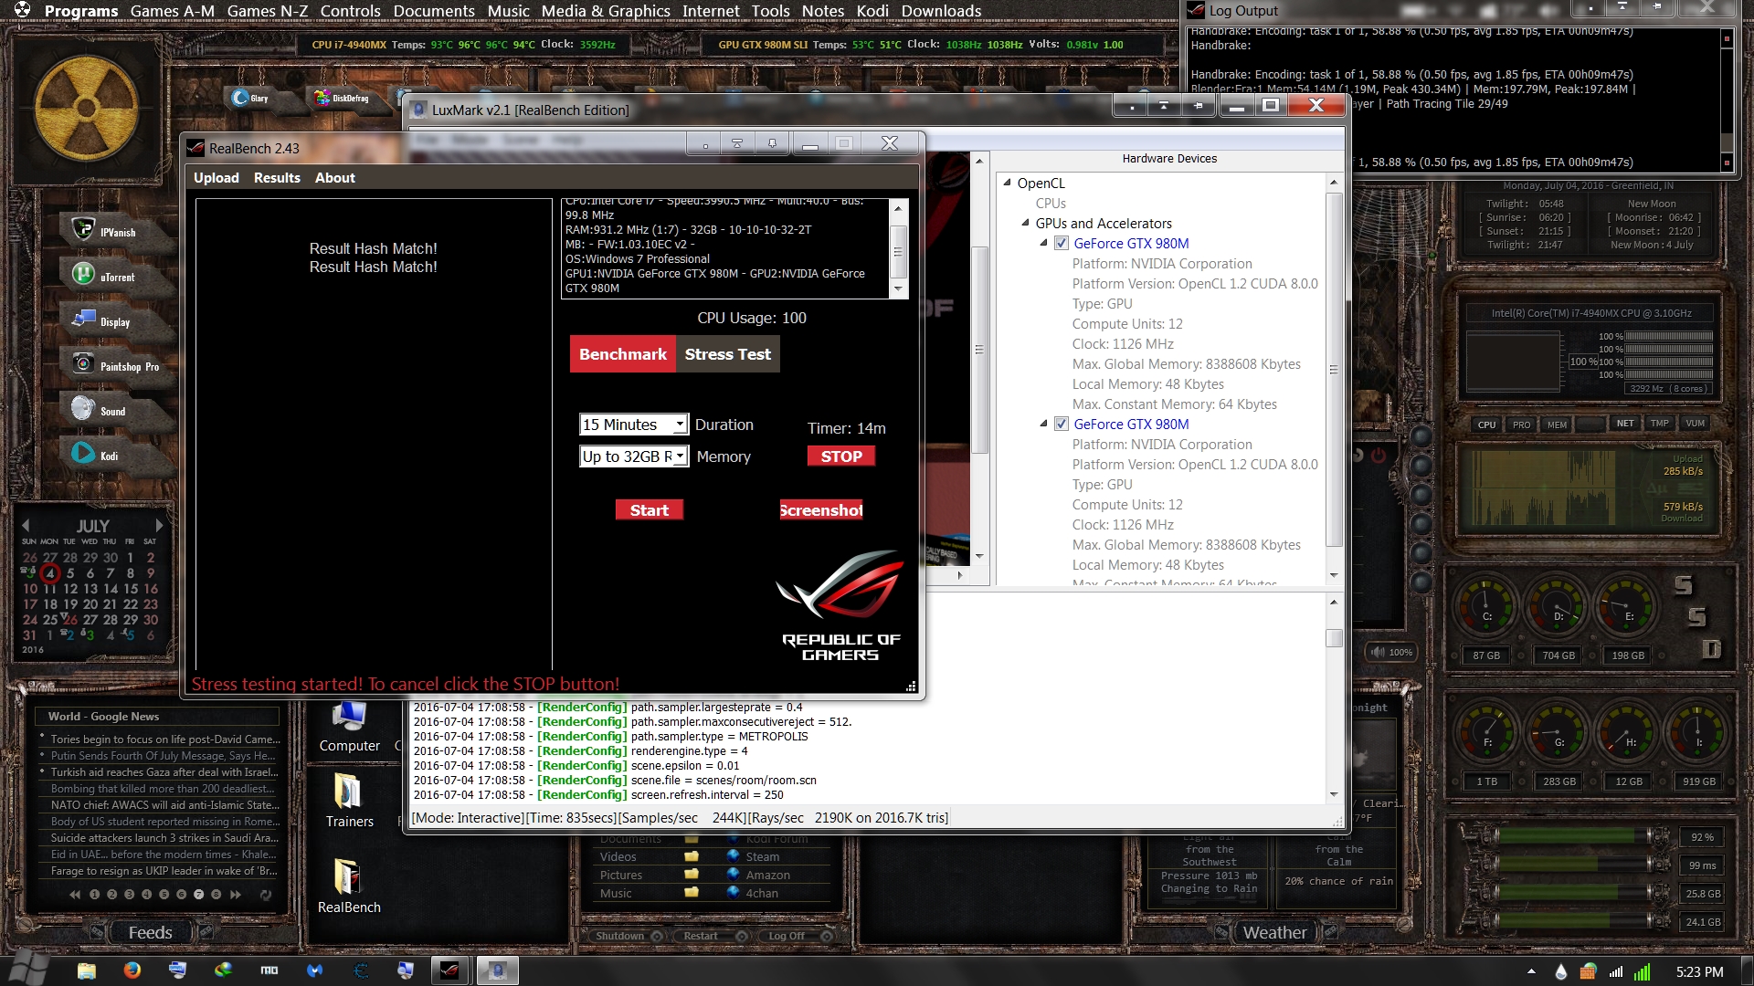The image size is (1754, 986).
Task: Open the Display shortcut icon
Action: click(83, 319)
